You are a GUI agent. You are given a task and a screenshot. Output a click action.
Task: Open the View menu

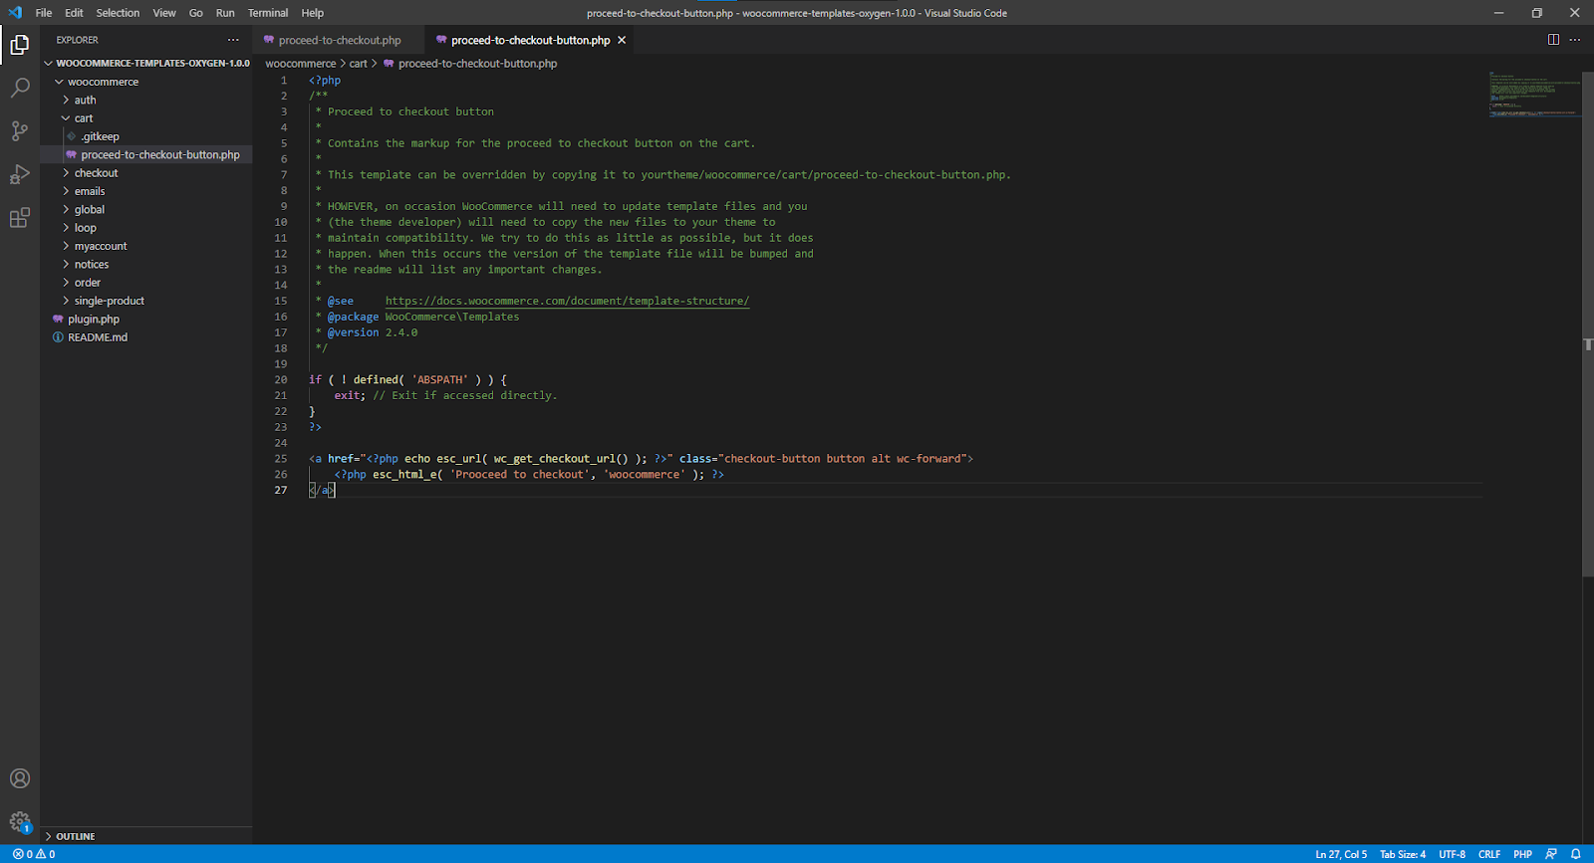(x=164, y=13)
